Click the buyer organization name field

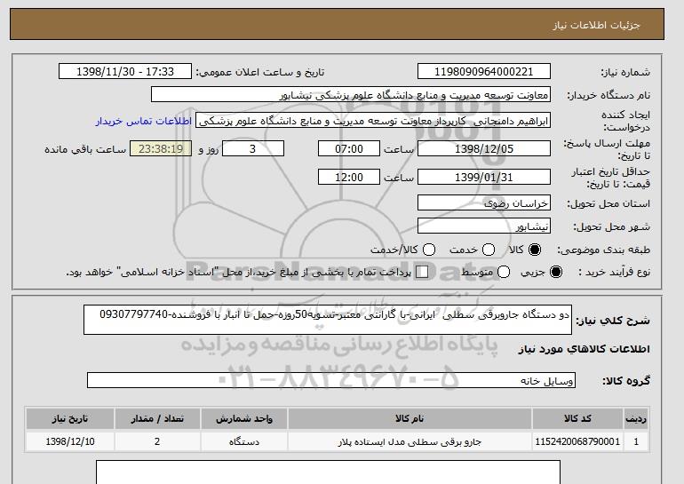351,95
